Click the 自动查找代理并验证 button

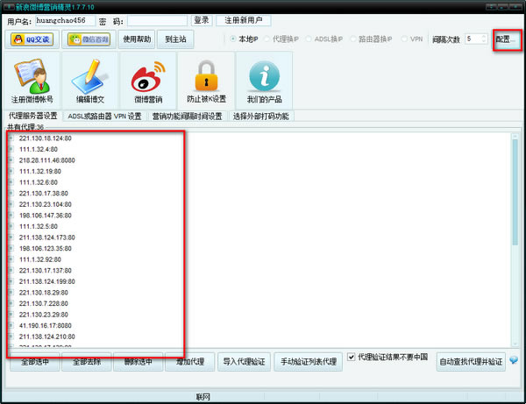(471, 362)
